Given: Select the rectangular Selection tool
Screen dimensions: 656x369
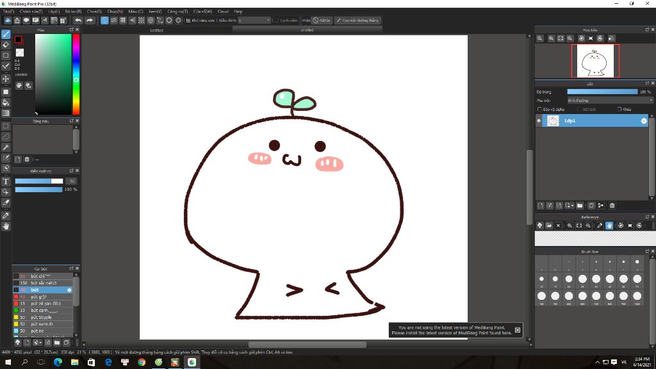Looking at the screenshot, I should [6, 126].
